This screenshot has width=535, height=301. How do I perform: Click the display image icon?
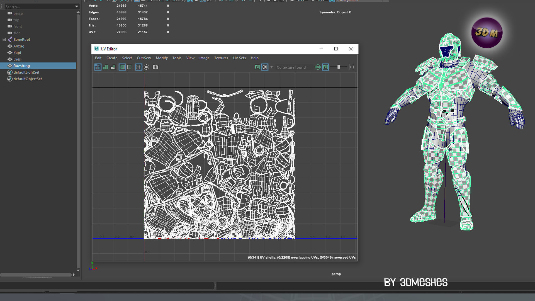pyautogui.click(x=257, y=67)
